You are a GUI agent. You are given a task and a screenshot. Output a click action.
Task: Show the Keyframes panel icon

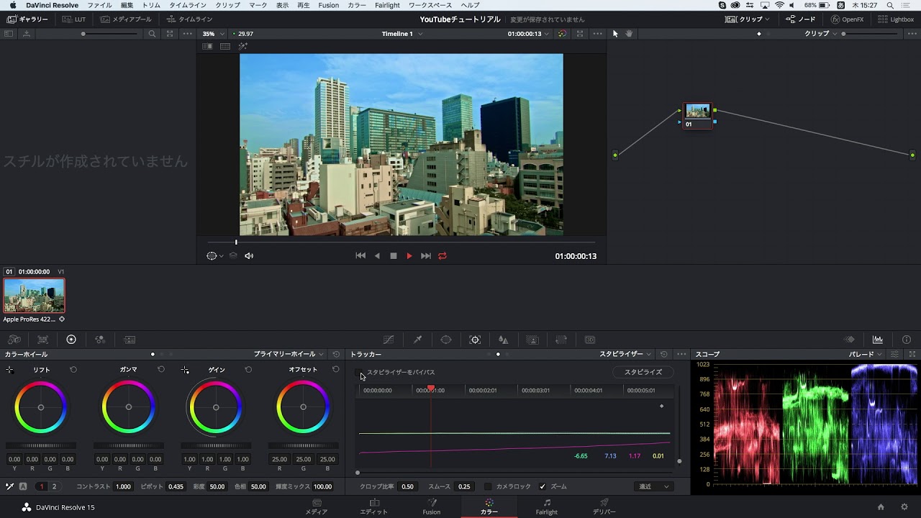pos(849,340)
